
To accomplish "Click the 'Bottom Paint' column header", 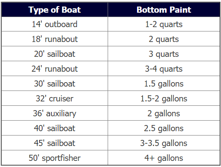I will coord(164,10).
